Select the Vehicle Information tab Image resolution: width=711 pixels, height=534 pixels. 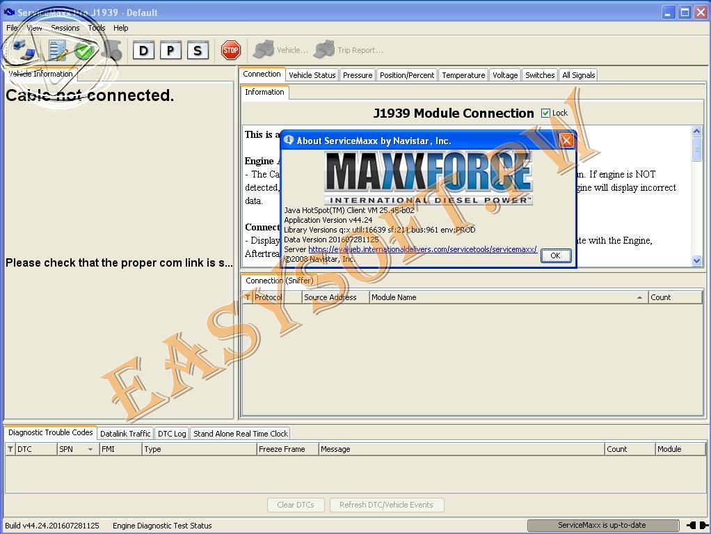pos(40,74)
